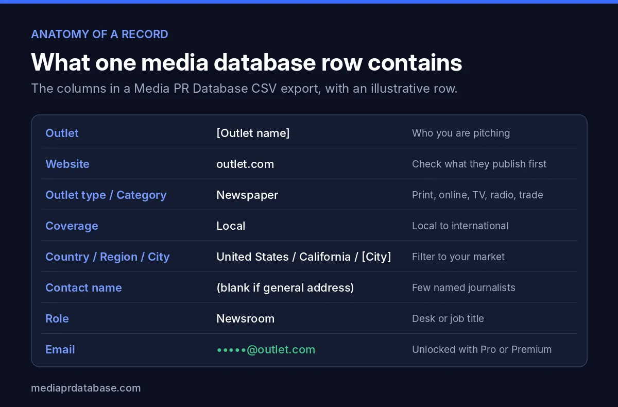Image resolution: width=618 pixels, height=407 pixels.
Task: Open the mediaprdatabase.com footer link
Action: tap(85, 388)
